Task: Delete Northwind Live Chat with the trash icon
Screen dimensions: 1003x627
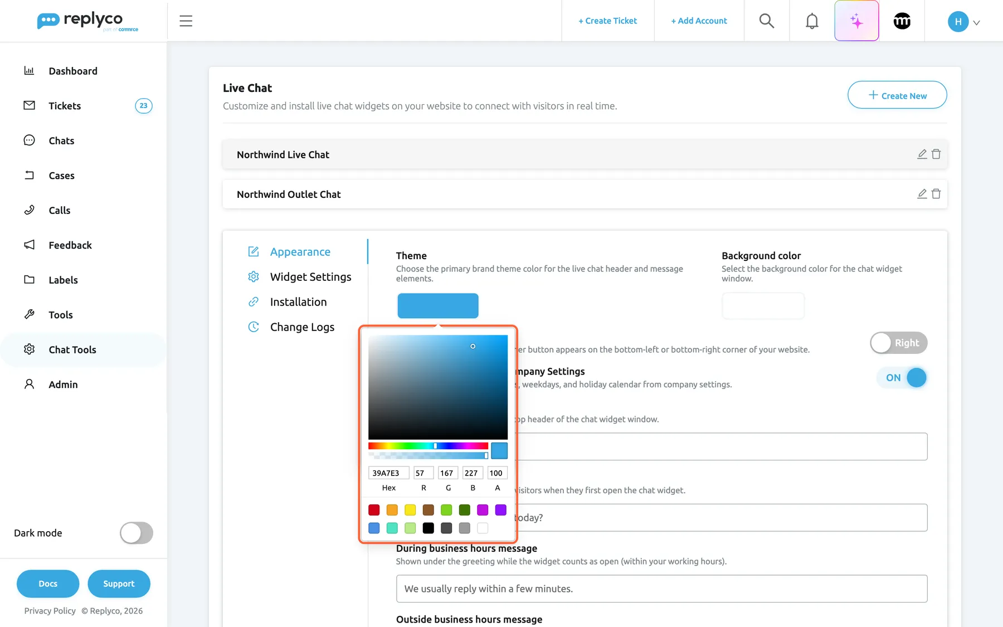Action: 936,154
